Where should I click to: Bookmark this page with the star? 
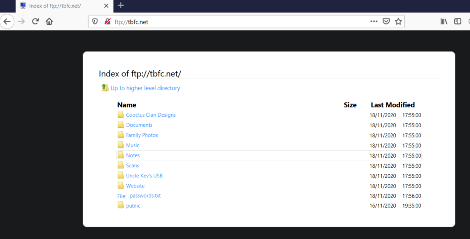coord(398,22)
